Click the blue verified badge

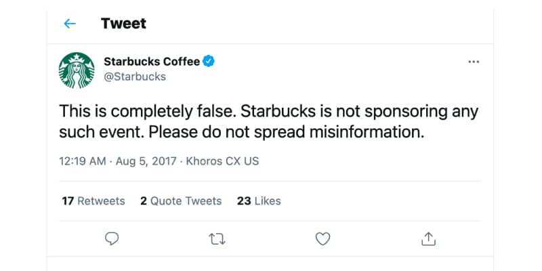pos(209,62)
